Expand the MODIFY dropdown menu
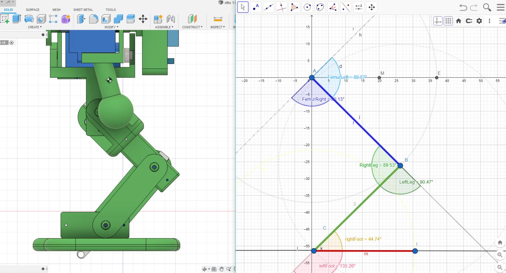This screenshot has height=273, width=506. click(x=111, y=27)
